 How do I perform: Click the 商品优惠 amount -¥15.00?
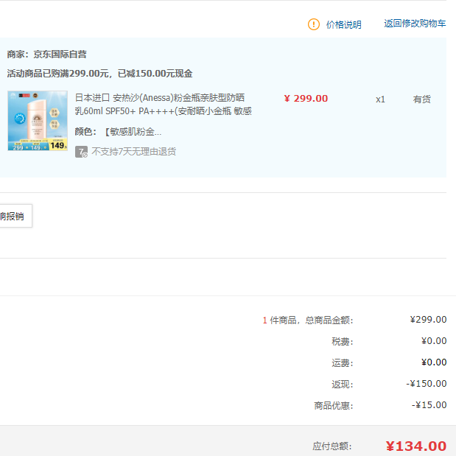pos(429,405)
